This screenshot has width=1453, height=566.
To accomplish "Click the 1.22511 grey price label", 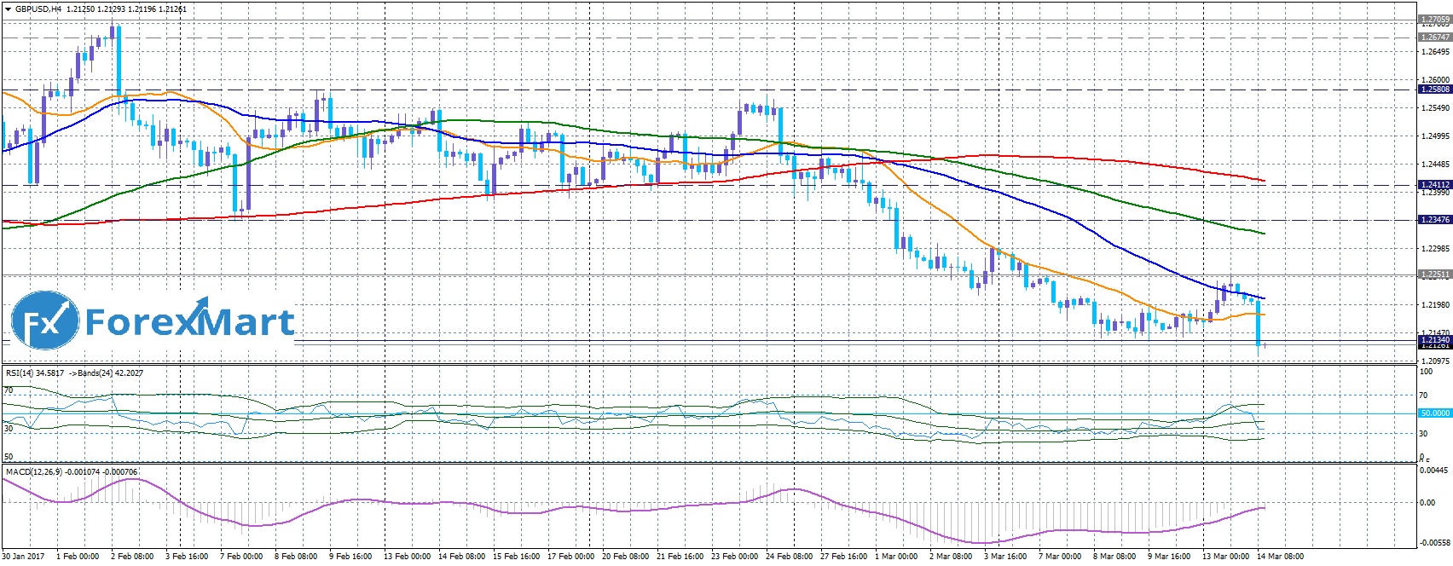I will [1433, 274].
